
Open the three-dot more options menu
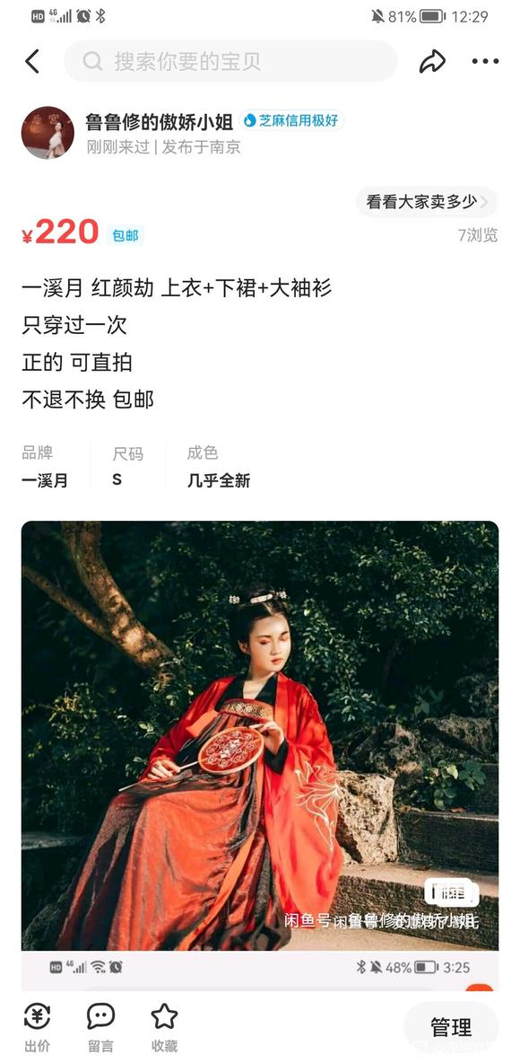pos(485,62)
